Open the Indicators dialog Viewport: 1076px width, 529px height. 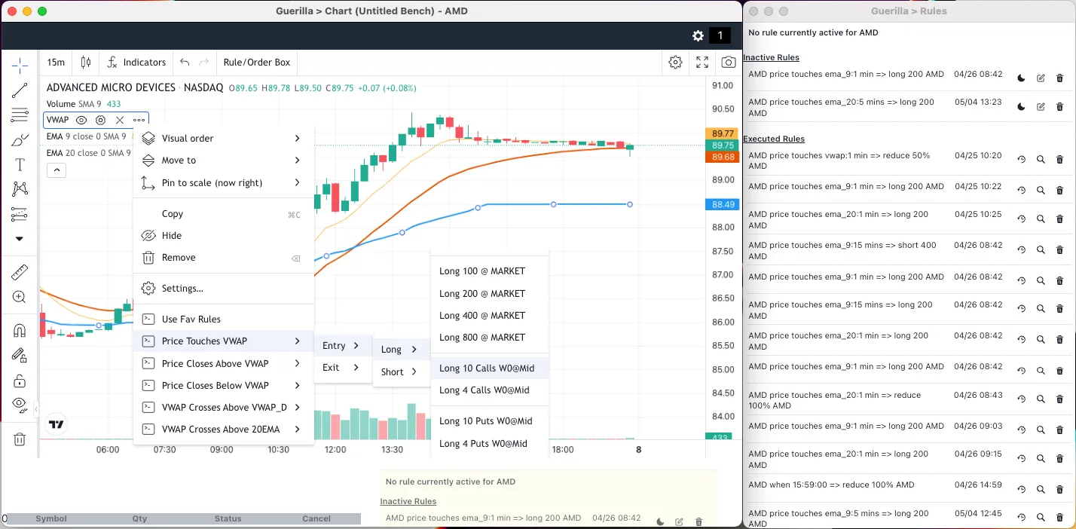coord(136,63)
